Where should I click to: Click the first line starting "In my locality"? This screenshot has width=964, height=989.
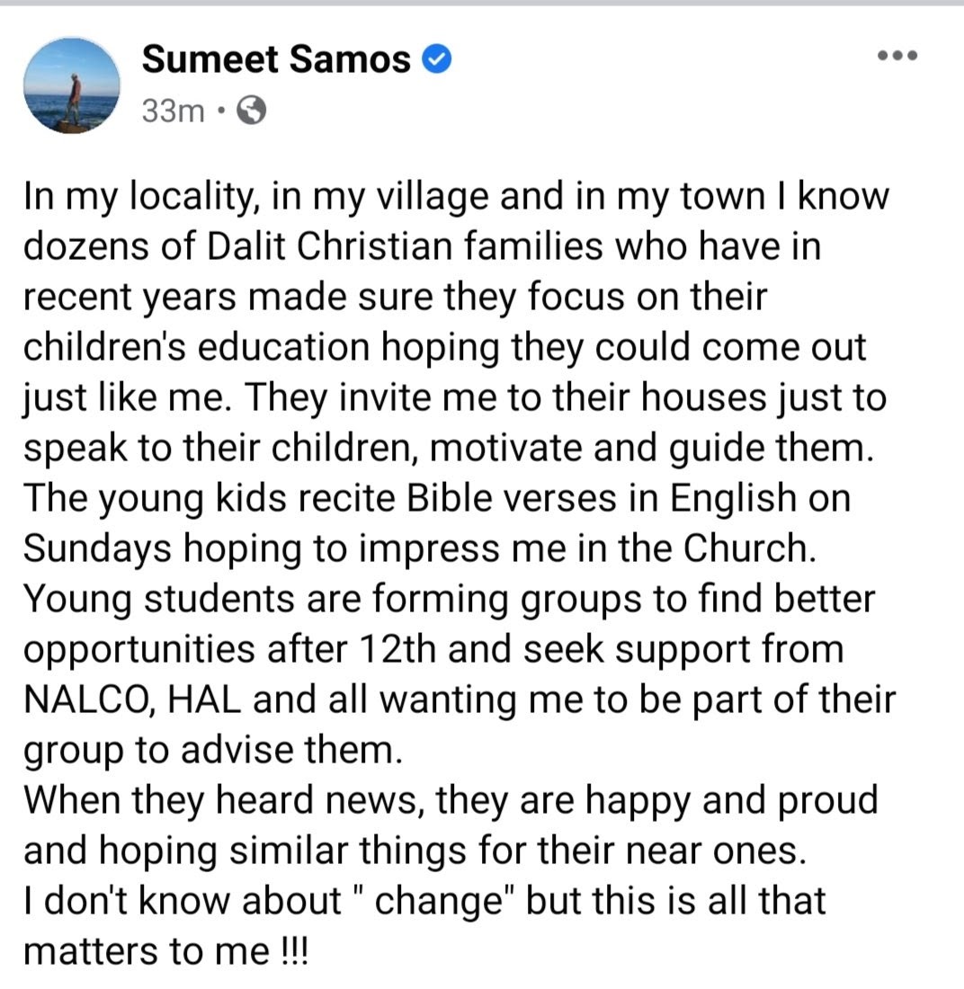point(455,196)
